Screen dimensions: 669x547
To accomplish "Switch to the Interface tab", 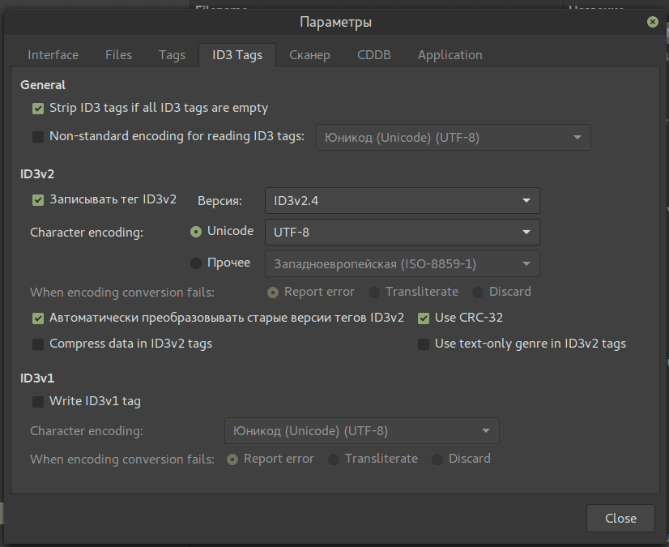I will click(53, 55).
